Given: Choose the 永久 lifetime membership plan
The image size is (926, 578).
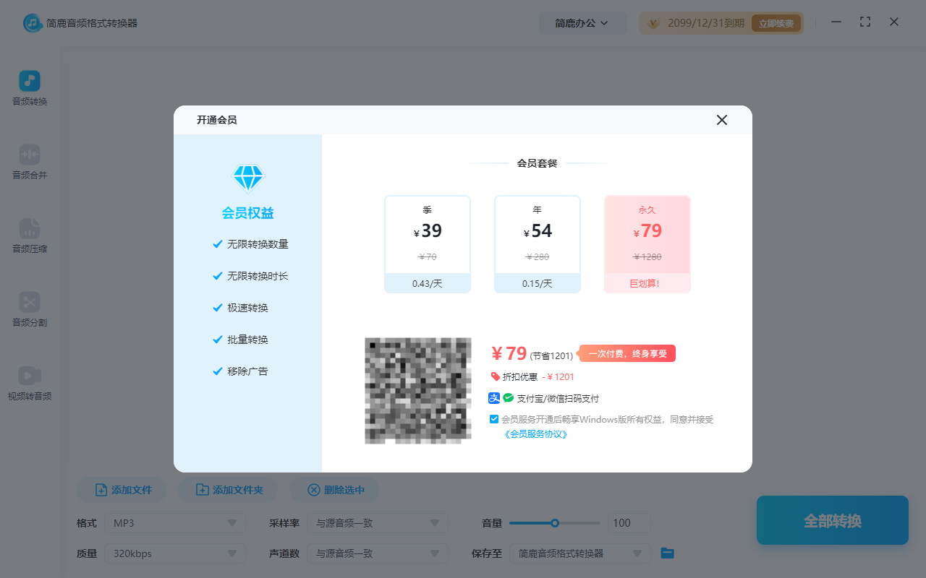Looking at the screenshot, I should click(x=647, y=243).
